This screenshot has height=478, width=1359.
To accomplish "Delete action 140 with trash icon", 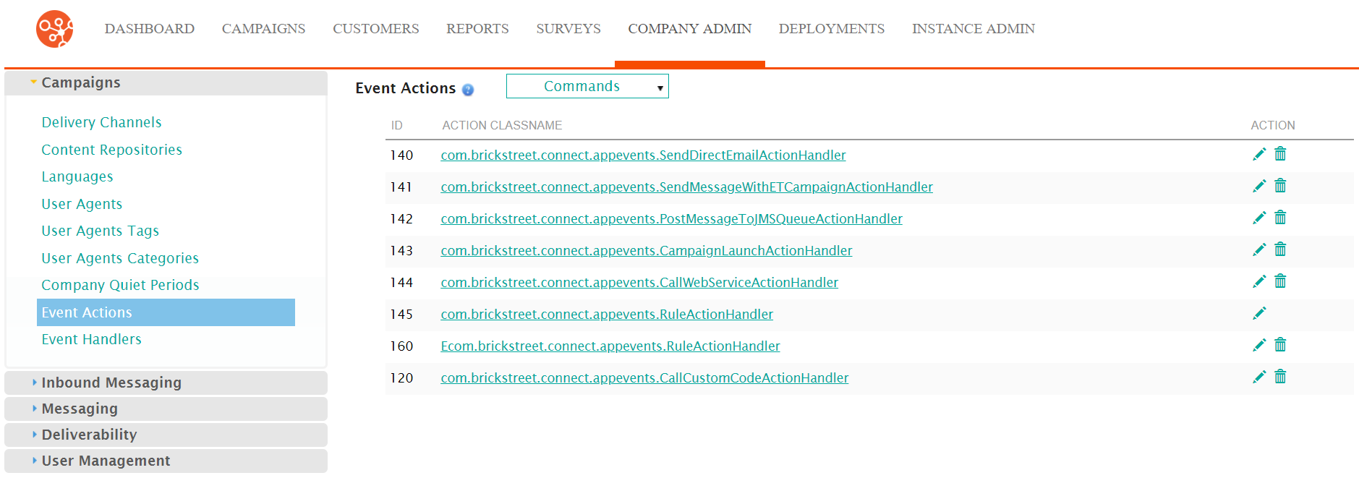I will (1280, 154).
